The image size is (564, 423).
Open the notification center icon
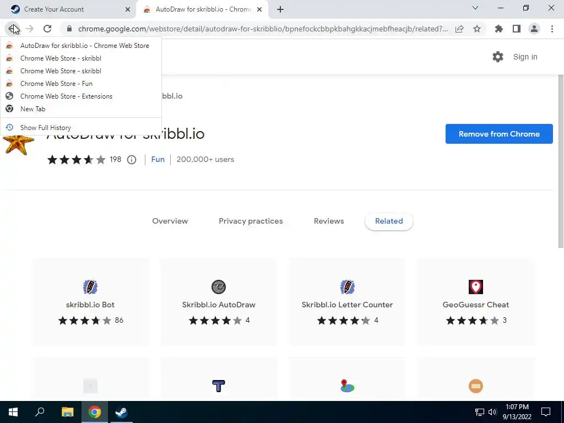point(546,412)
